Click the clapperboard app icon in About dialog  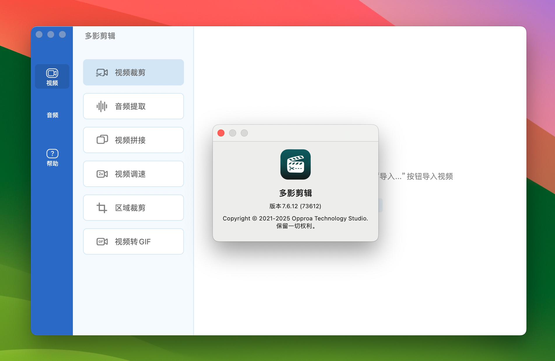click(296, 164)
